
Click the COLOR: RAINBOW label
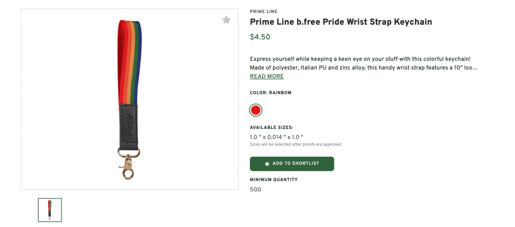(271, 93)
